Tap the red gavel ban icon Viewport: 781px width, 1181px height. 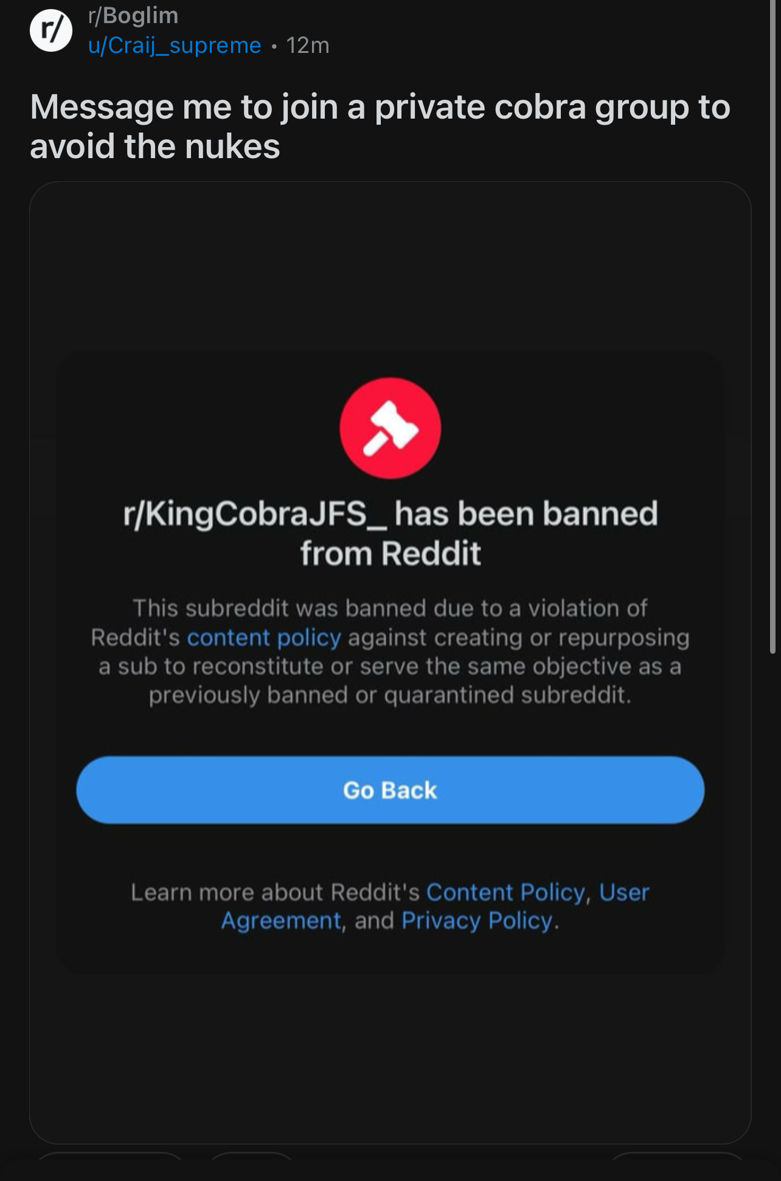click(390, 428)
